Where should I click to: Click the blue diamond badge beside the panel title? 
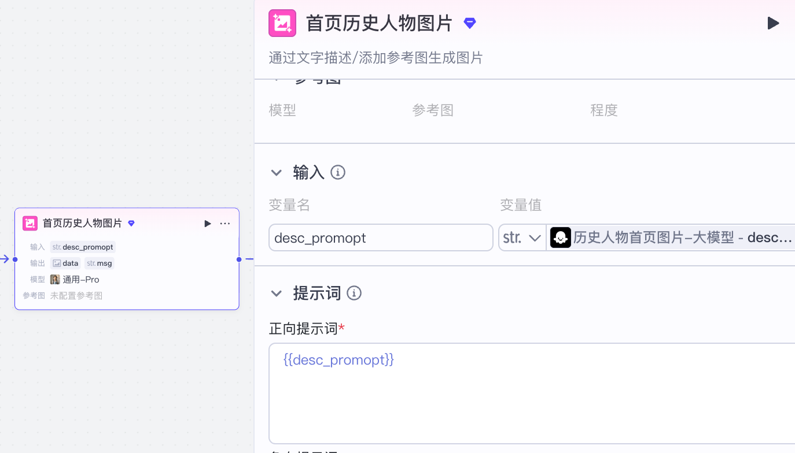point(470,23)
